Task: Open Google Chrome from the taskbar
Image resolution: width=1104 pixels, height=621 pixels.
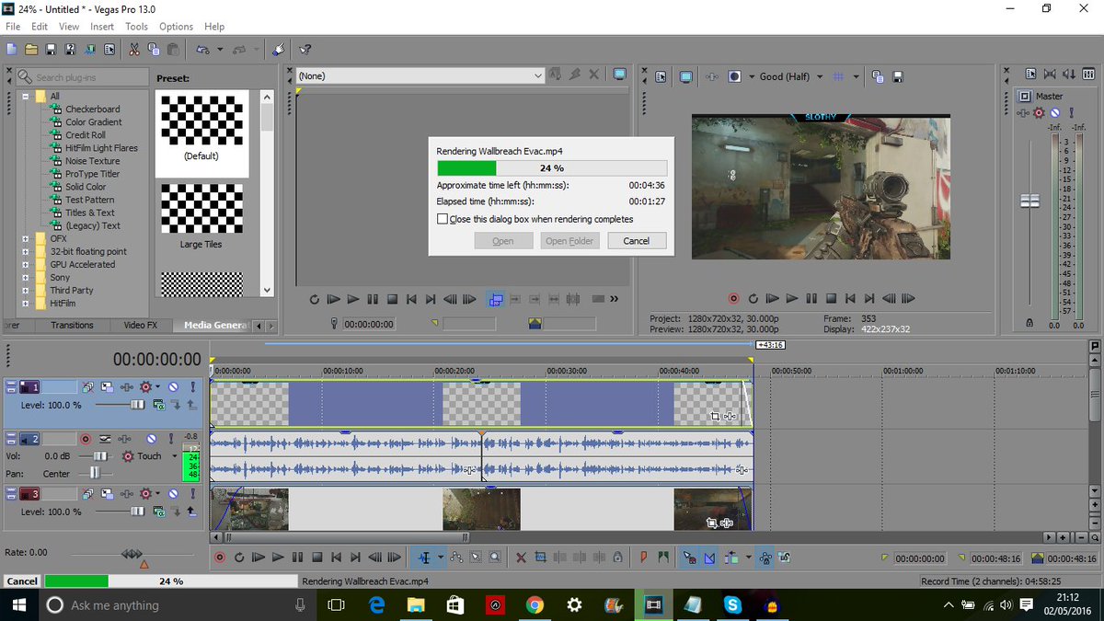Action: pyautogui.click(x=534, y=605)
